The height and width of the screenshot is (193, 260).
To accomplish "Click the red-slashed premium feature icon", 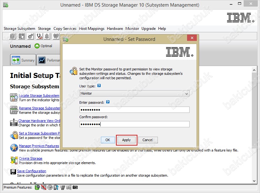I will tap(44, 187).
